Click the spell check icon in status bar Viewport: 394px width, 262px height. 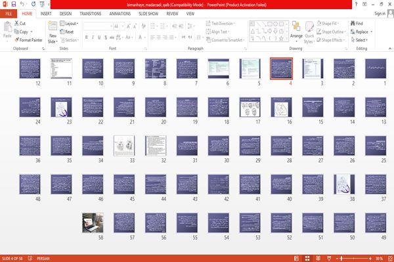pyautogui.click(x=30, y=258)
